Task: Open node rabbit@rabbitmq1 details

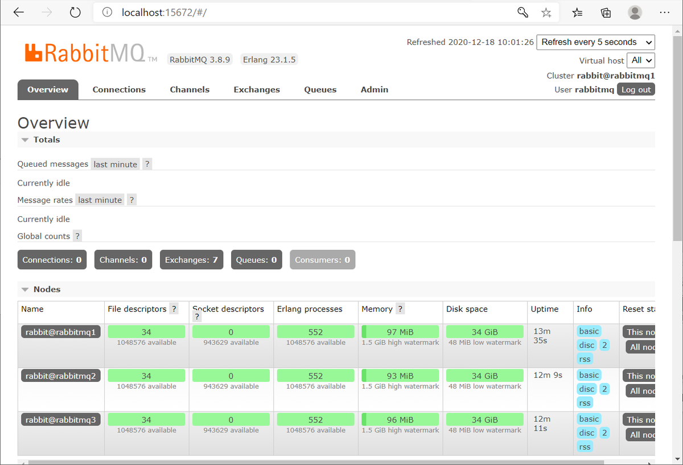Action: pos(61,332)
